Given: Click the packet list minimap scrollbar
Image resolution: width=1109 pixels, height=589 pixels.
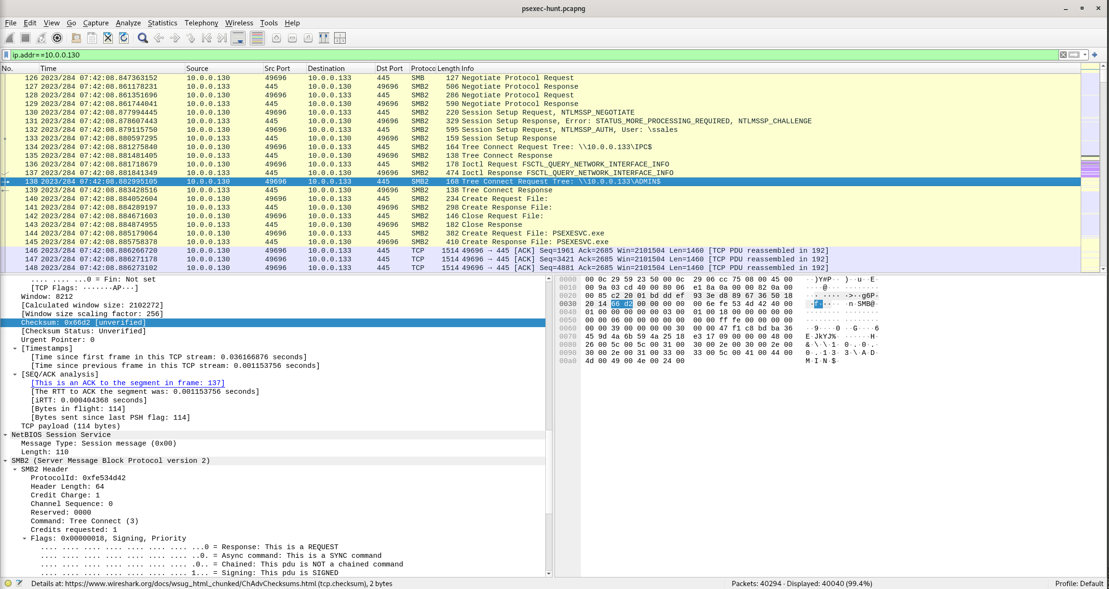Looking at the screenshot, I should click(1090, 168).
